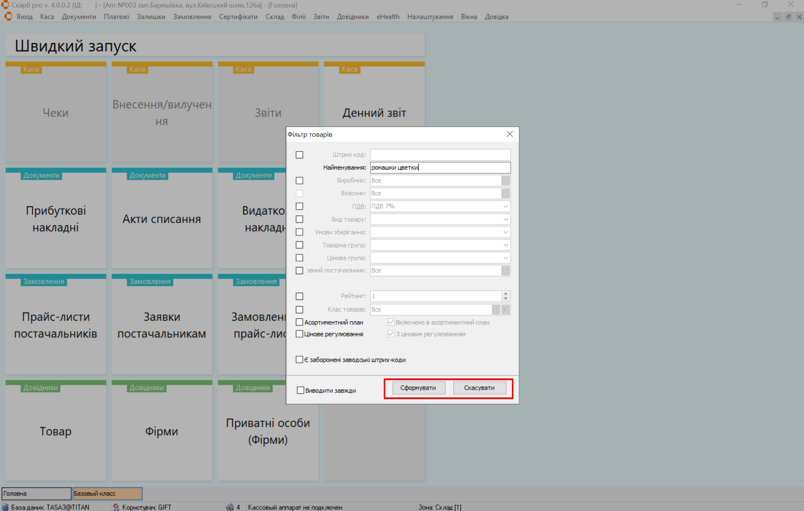This screenshot has height=511, width=804.
Task: Click the database icon in status bar
Action: tap(5, 507)
